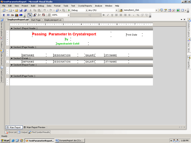
Task: Open the Output panel tab
Action: (23, 132)
